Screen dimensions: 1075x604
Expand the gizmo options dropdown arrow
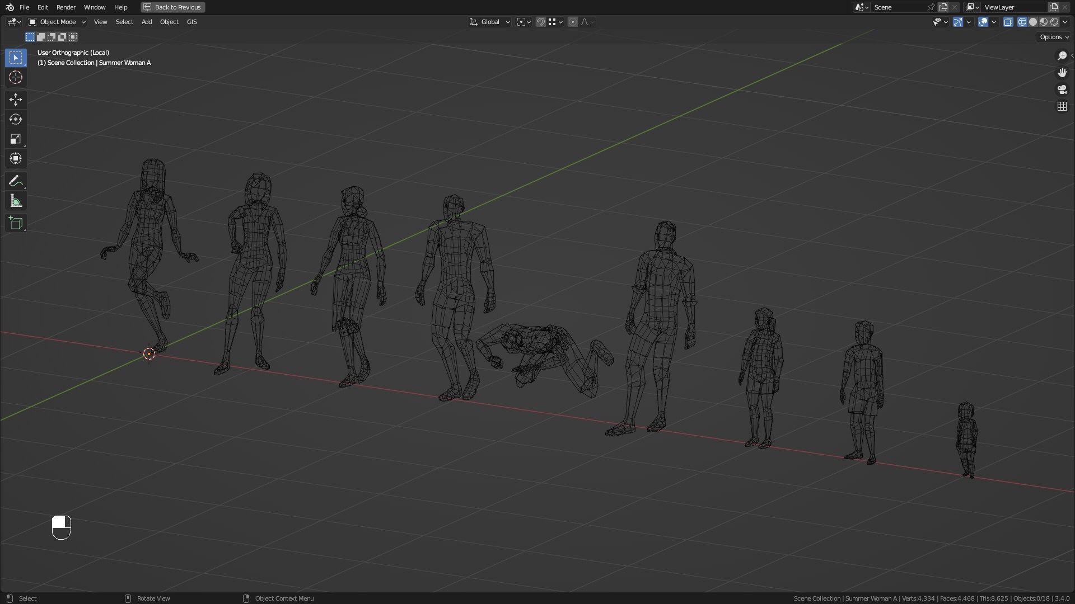click(x=969, y=22)
